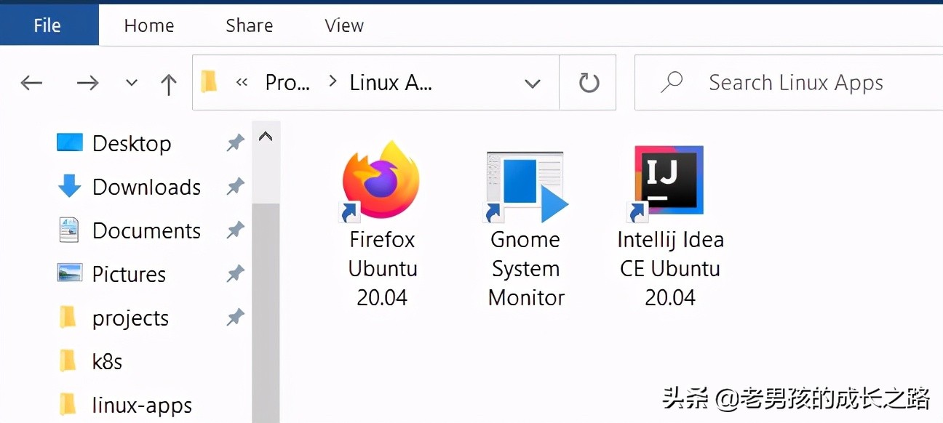Open the File menu
Image resolution: width=943 pixels, height=423 pixels.
[48, 25]
